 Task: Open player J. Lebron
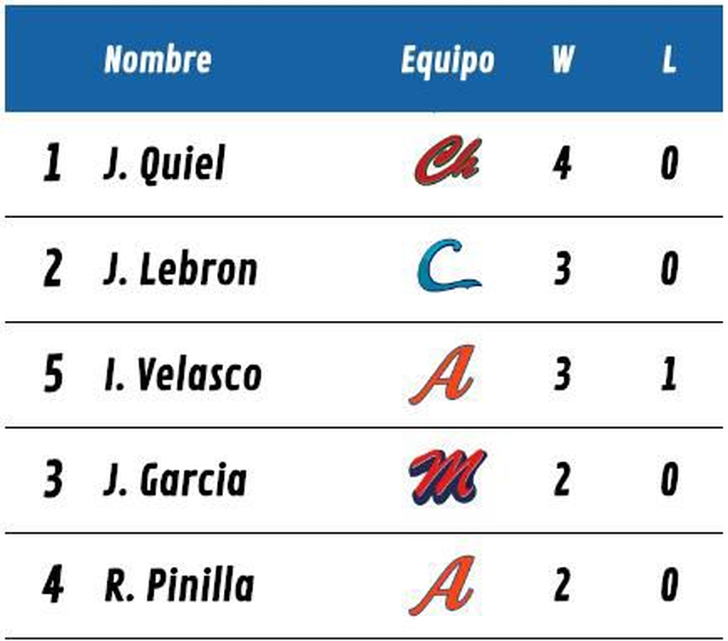[180, 269]
